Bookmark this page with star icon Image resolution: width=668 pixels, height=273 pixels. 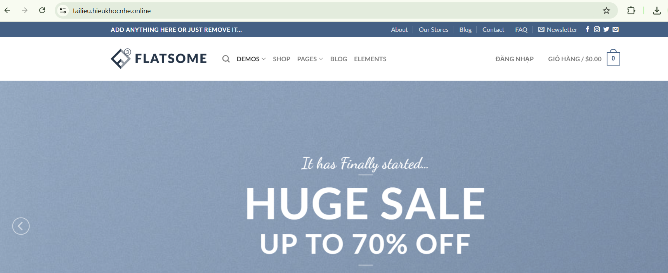[x=606, y=10]
